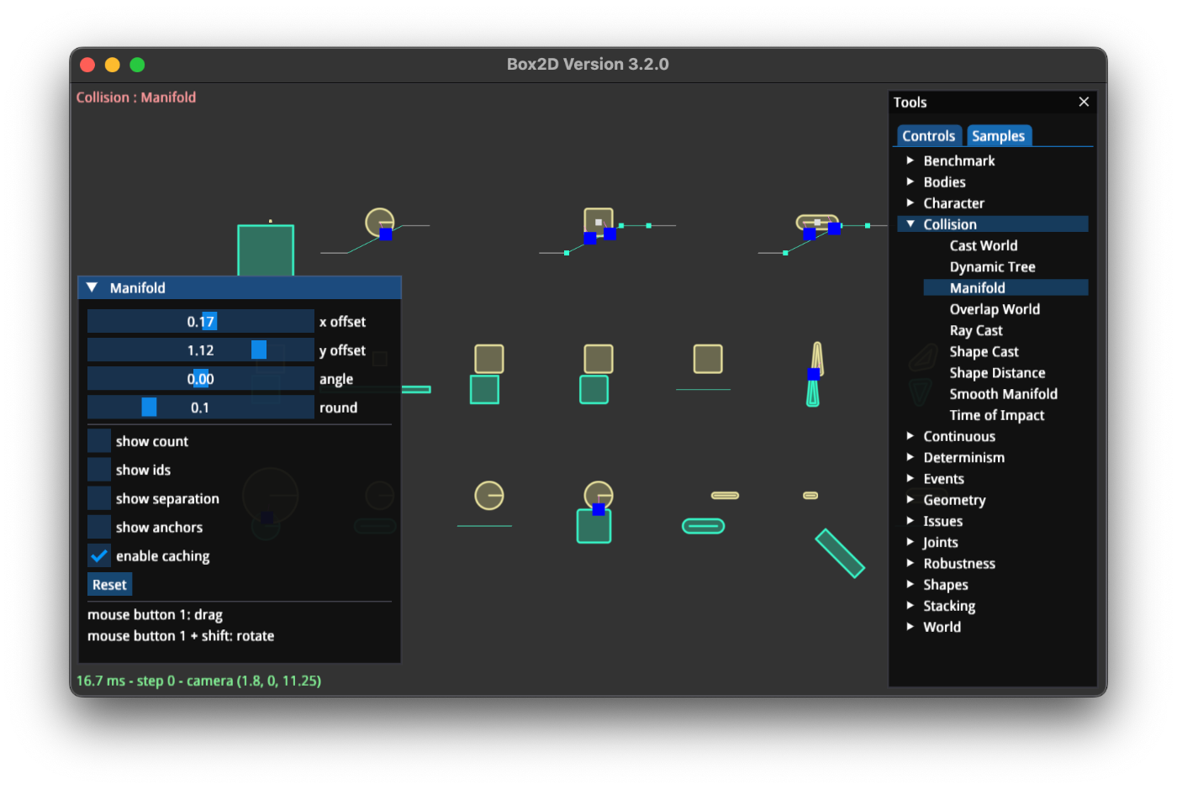This screenshot has width=1177, height=789.
Task: Select the Manifold sample entry
Action: click(x=1005, y=287)
